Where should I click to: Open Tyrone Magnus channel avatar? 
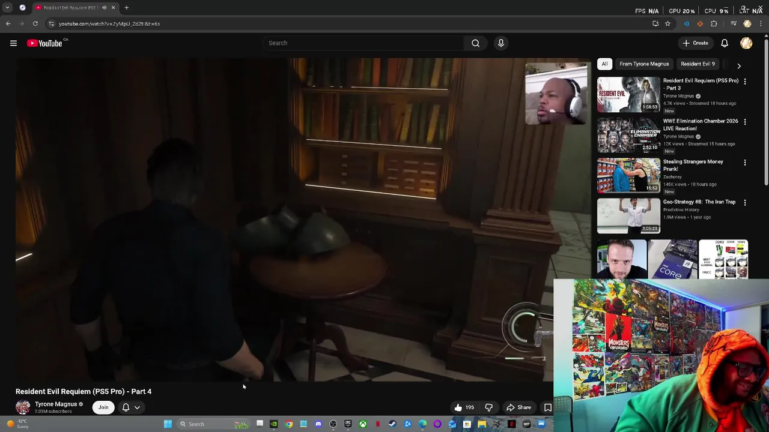point(23,407)
